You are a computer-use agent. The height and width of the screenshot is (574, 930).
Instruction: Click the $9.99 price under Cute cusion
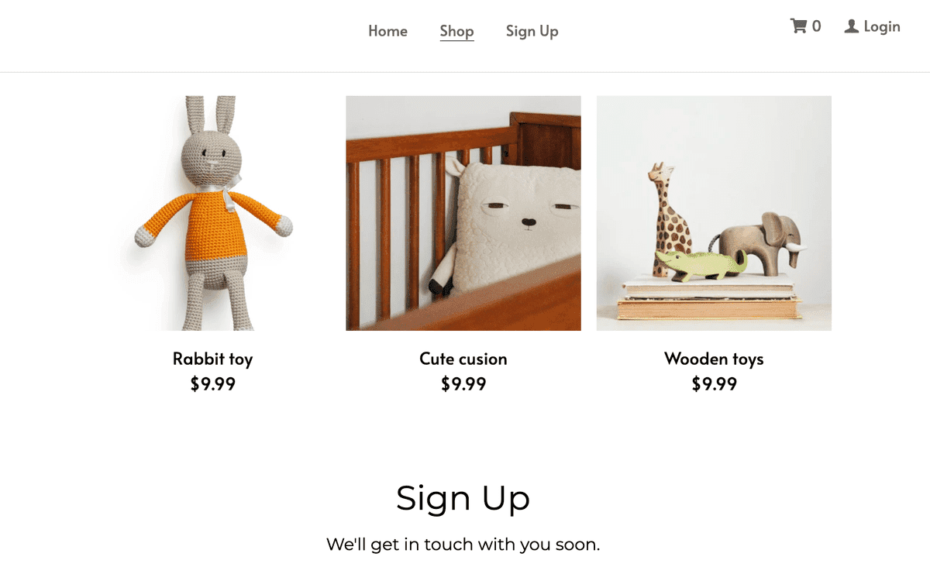pos(463,384)
